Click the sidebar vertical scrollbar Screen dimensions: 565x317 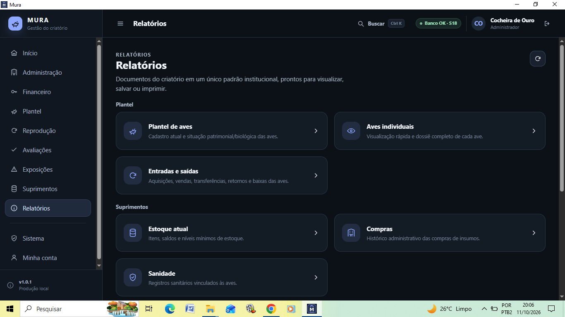point(99,152)
